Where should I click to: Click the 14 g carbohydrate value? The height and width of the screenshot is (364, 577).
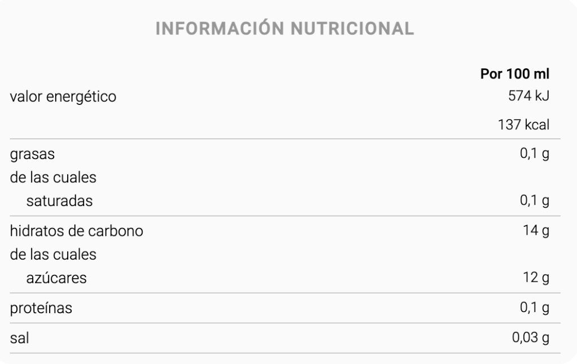click(538, 231)
